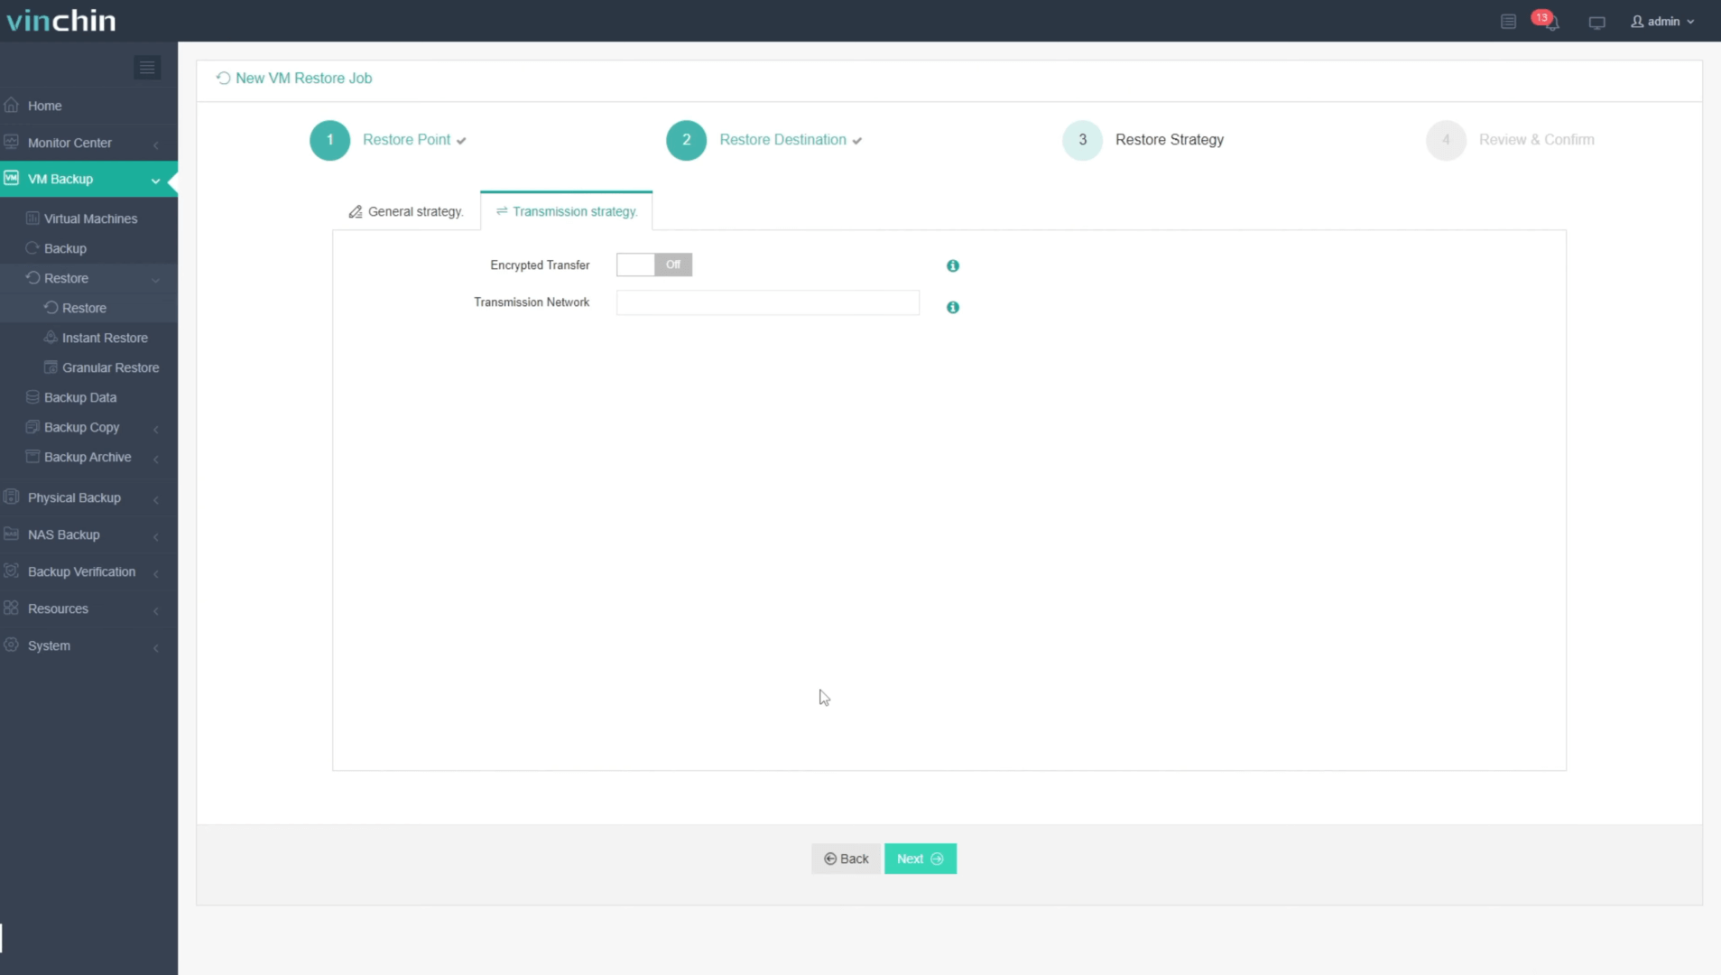Image resolution: width=1721 pixels, height=975 pixels.
Task: Open notifications bell with 13 badge
Action: 1548,21
